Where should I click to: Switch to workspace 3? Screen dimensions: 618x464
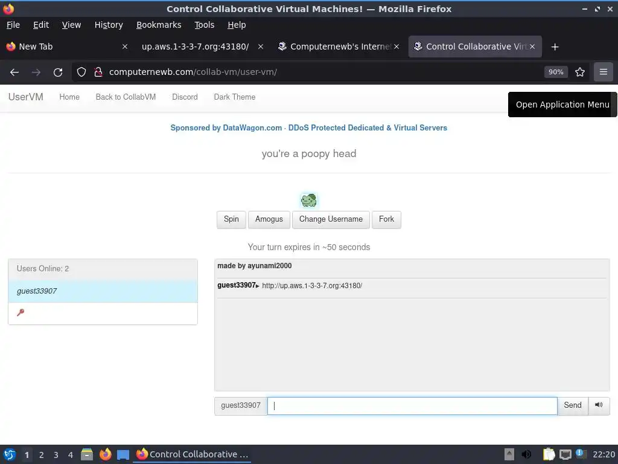[56, 455]
